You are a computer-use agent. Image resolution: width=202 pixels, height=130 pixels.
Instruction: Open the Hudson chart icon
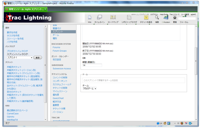[x=166, y=17]
